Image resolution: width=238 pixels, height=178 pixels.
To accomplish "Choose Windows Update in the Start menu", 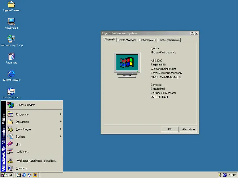I will point(34,105).
